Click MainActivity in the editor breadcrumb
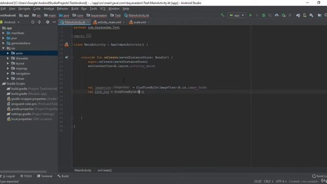This screenshot has width=327, height=184. 83,170
